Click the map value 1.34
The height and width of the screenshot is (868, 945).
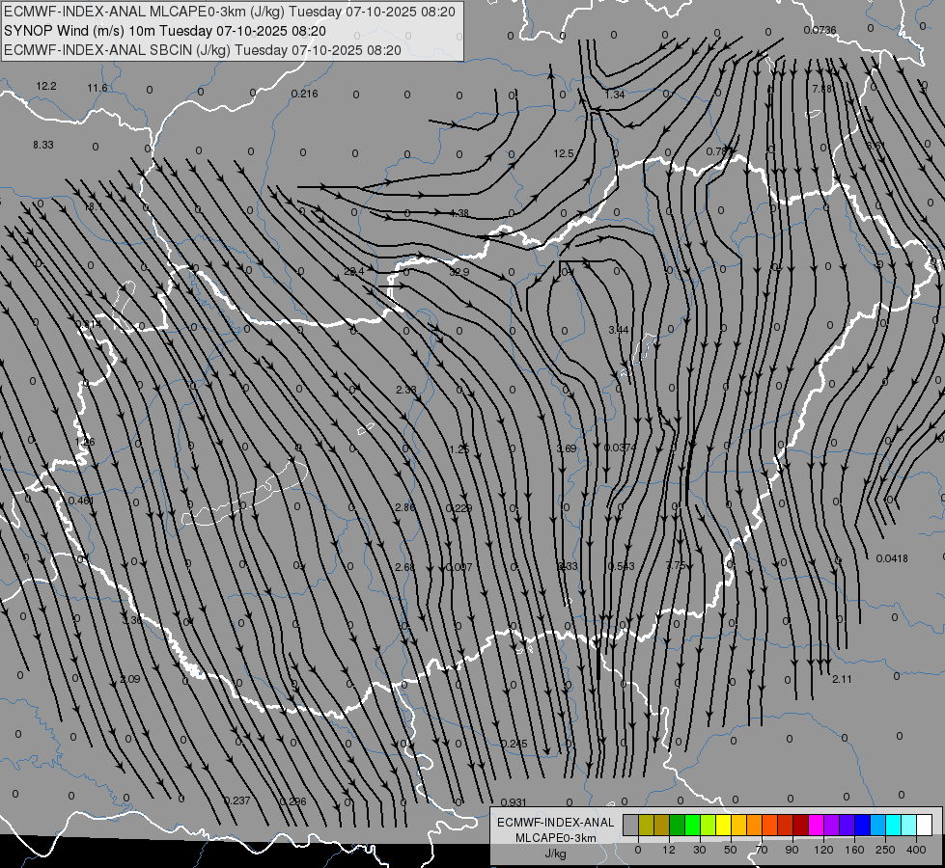tap(615, 95)
